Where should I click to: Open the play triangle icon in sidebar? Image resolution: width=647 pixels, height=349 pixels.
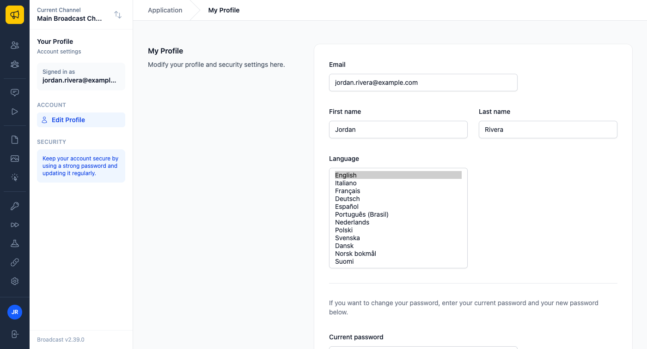tap(15, 112)
